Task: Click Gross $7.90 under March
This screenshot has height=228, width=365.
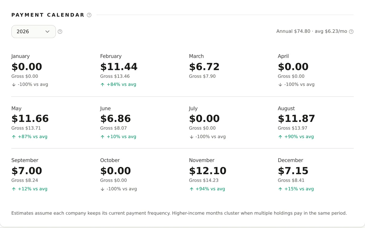Action: coord(202,76)
